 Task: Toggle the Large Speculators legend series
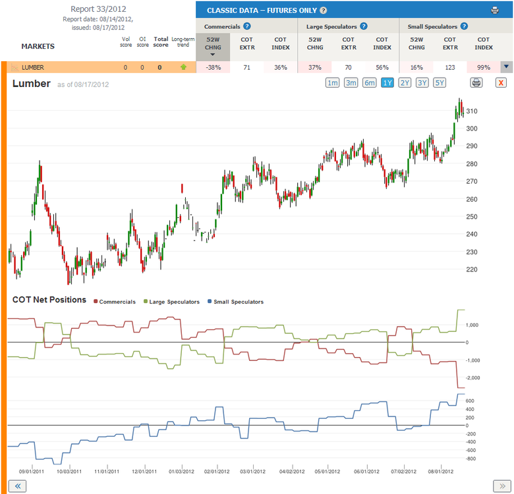(171, 302)
